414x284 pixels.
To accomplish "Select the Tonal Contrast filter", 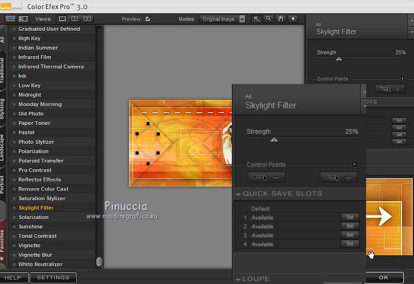I will [x=38, y=236].
